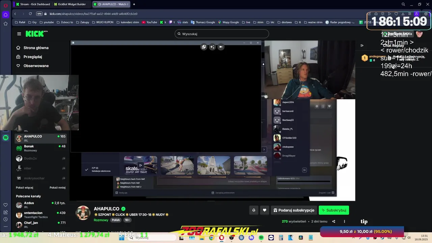Image resolution: width=432 pixels, height=243 pixels.
Task: Select offline channel mokrysuchar
Action: pos(40,178)
